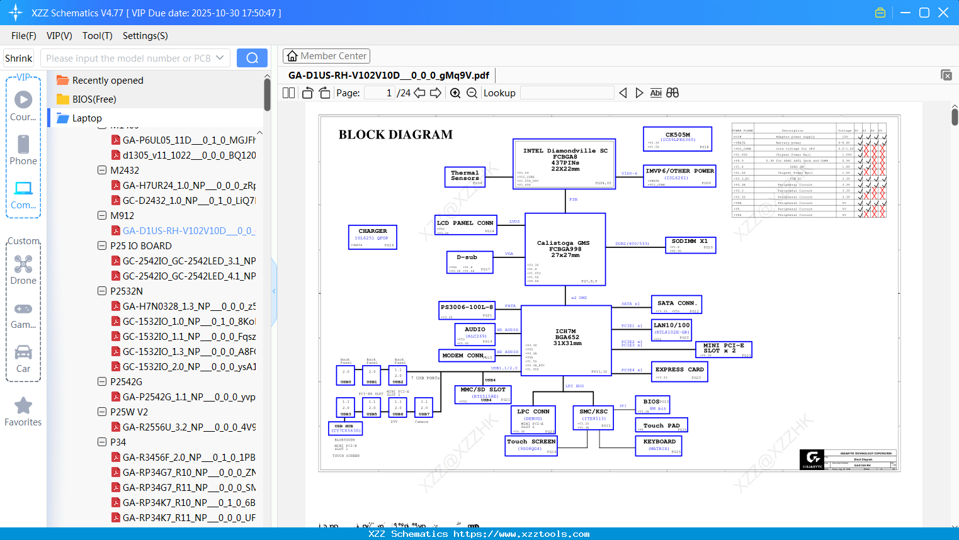Collapse the P2542G tree node

click(x=102, y=381)
